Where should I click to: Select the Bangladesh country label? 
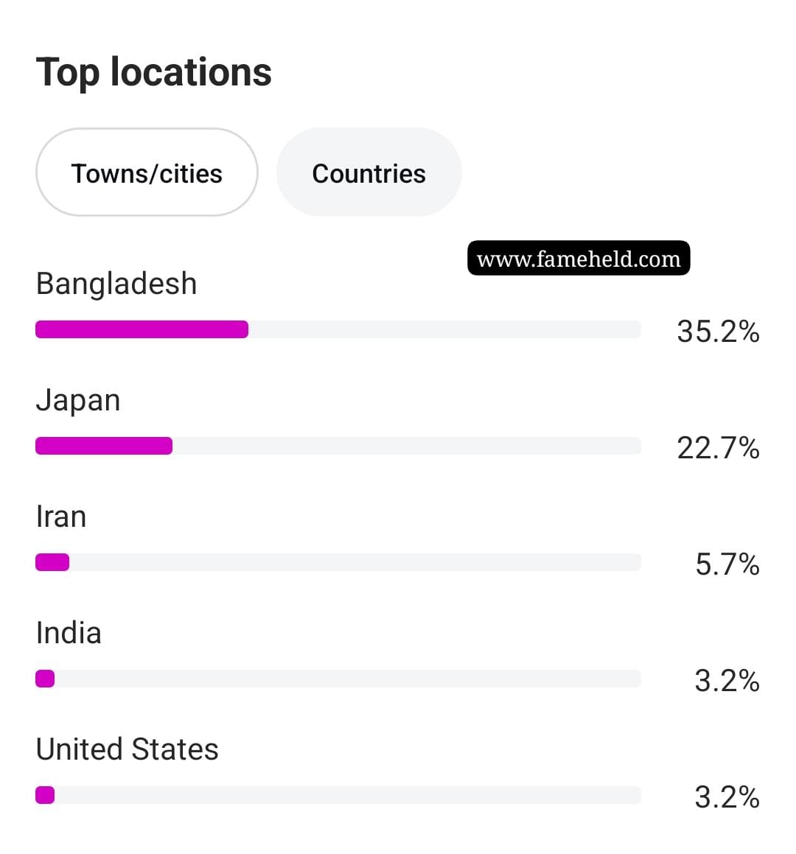pyautogui.click(x=116, y=284)
